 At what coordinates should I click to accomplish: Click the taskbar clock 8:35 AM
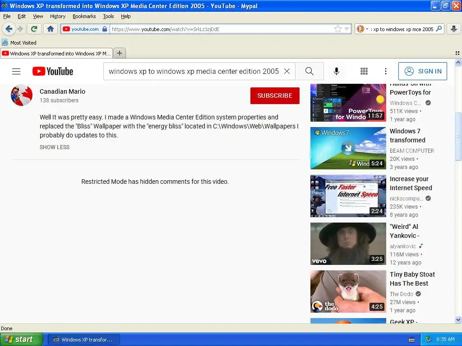[445, 339]
